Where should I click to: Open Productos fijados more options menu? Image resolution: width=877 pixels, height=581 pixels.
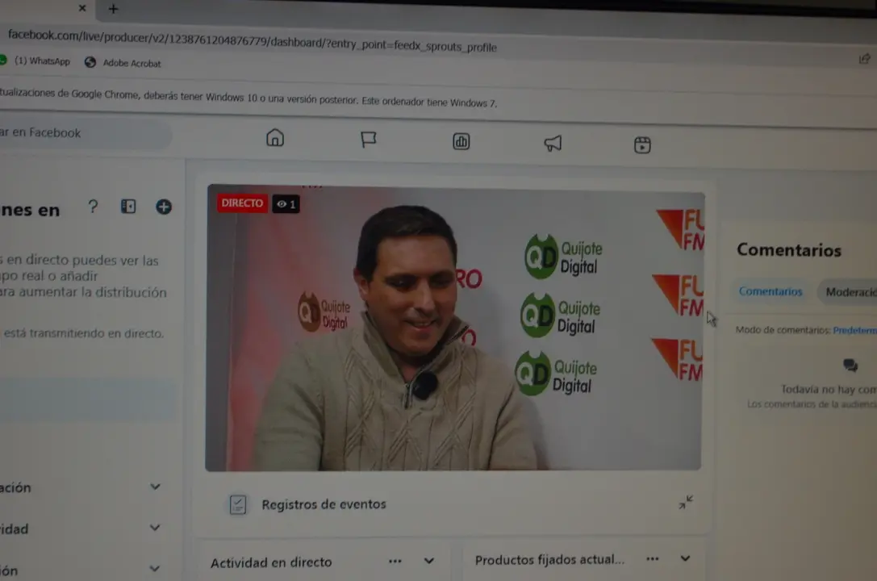652,558
